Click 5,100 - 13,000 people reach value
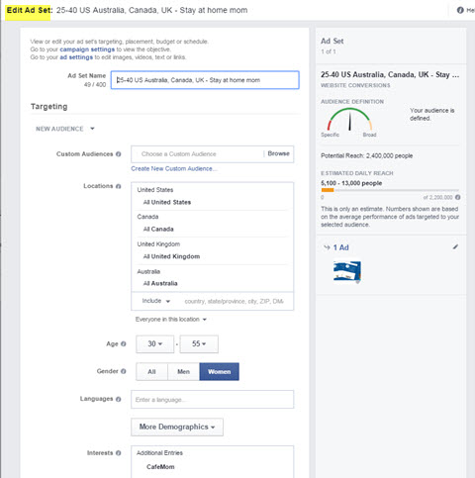Viewport: 475px width, 478px height. click(351, 183)
